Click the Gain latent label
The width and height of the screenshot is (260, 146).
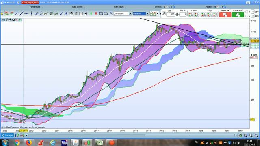point(77,7)
